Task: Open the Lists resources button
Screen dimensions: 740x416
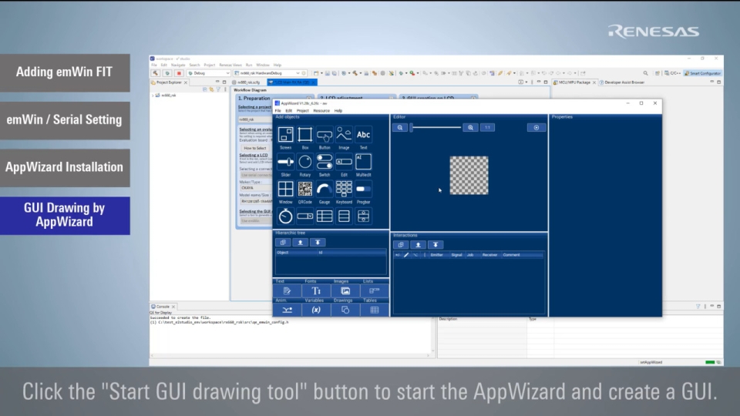Action: coord(375,291)
